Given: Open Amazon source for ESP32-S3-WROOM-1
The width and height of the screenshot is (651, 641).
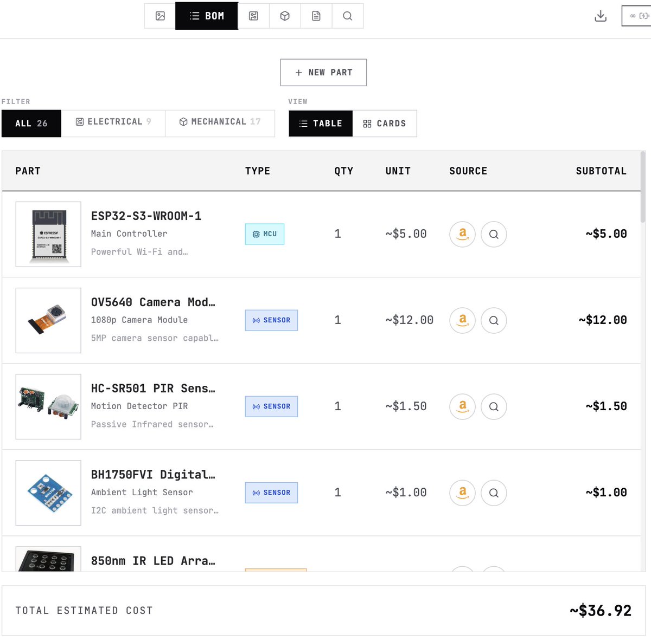Looking at the screenshot, I should tap(463, 234).
